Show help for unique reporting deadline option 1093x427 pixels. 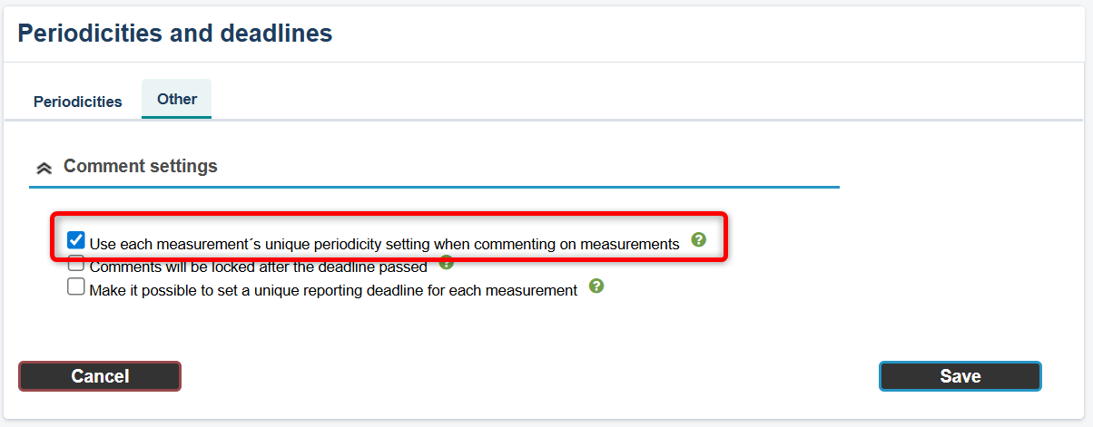click(596, 286)
